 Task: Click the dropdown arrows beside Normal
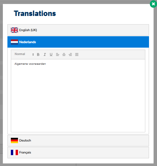[x=33, y=54]
